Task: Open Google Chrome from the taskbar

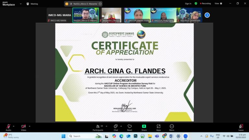Action: pos(164,136)
